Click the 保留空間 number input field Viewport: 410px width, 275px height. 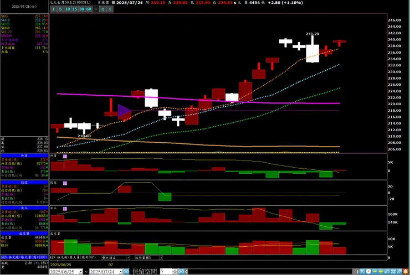[166, 272]
